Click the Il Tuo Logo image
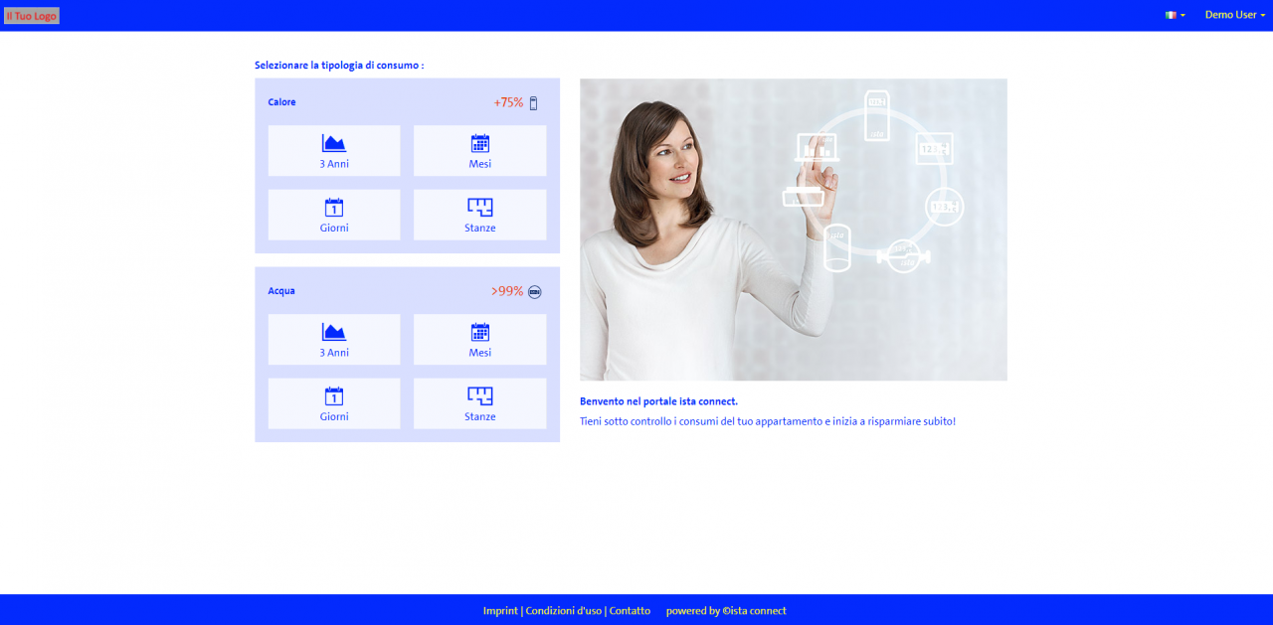The image size is (1273, 625). tap(32, 16)
